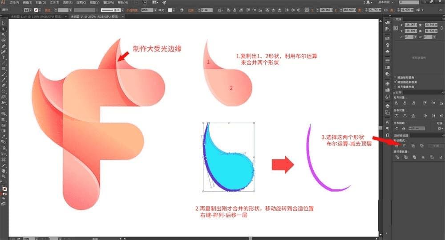
Task: Toggle 对齐像素网格 checkbox
Action: tap(395, 87)
